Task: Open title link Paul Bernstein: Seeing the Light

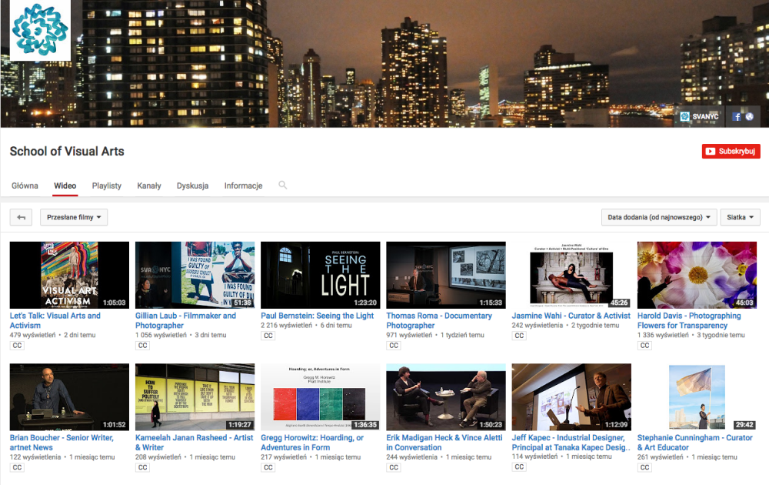Action: click(318, 316)
